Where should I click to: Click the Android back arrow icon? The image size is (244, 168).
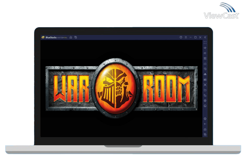coord(205,124)
